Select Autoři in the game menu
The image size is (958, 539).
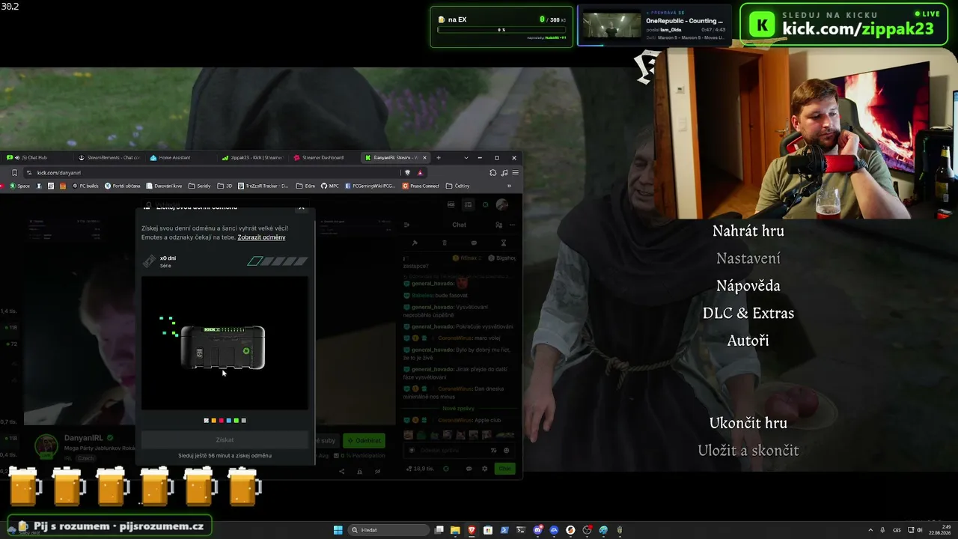748,341
